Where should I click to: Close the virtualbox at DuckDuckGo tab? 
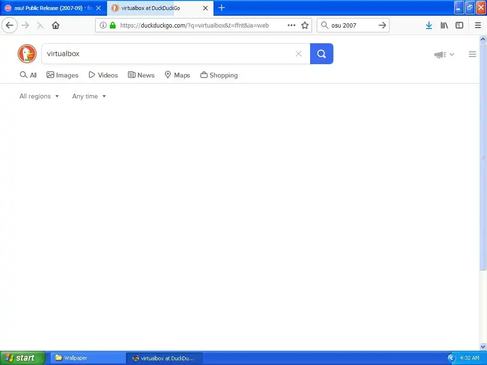(x=205, y=8)
